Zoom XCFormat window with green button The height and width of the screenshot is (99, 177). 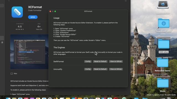click(55, 11)
